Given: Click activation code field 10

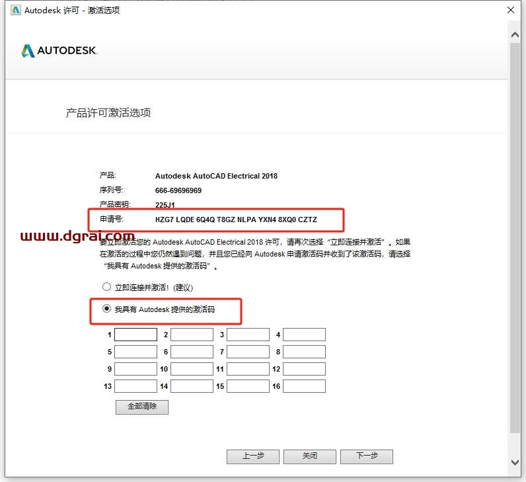Looking at the screenshot, I should pos(192,369).
